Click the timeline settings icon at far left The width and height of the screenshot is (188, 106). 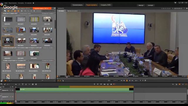pos(1,85)
